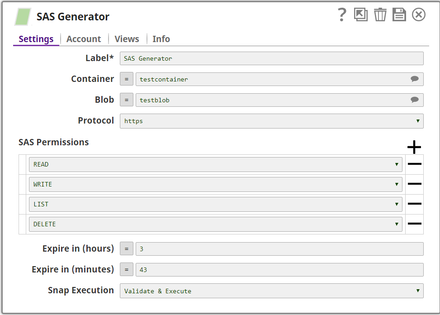This screenshot has height=315, width=440.
Task: Open the Snap Execution dropdown
Action: [x=271, y=291]
